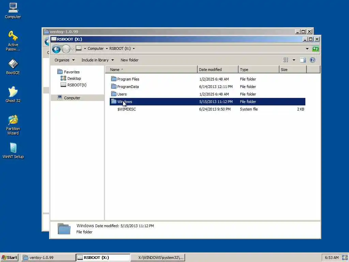Open the address bar history dropdown
The image size is (349, 262).
point(307,48)
